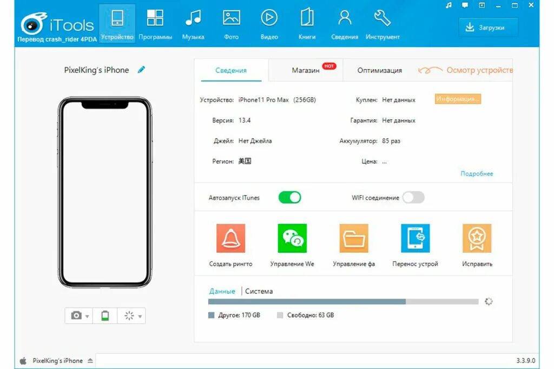Refresh storage with the spinner icon
This screenshot has width=554, height=369.
click(x=489, y=301)
